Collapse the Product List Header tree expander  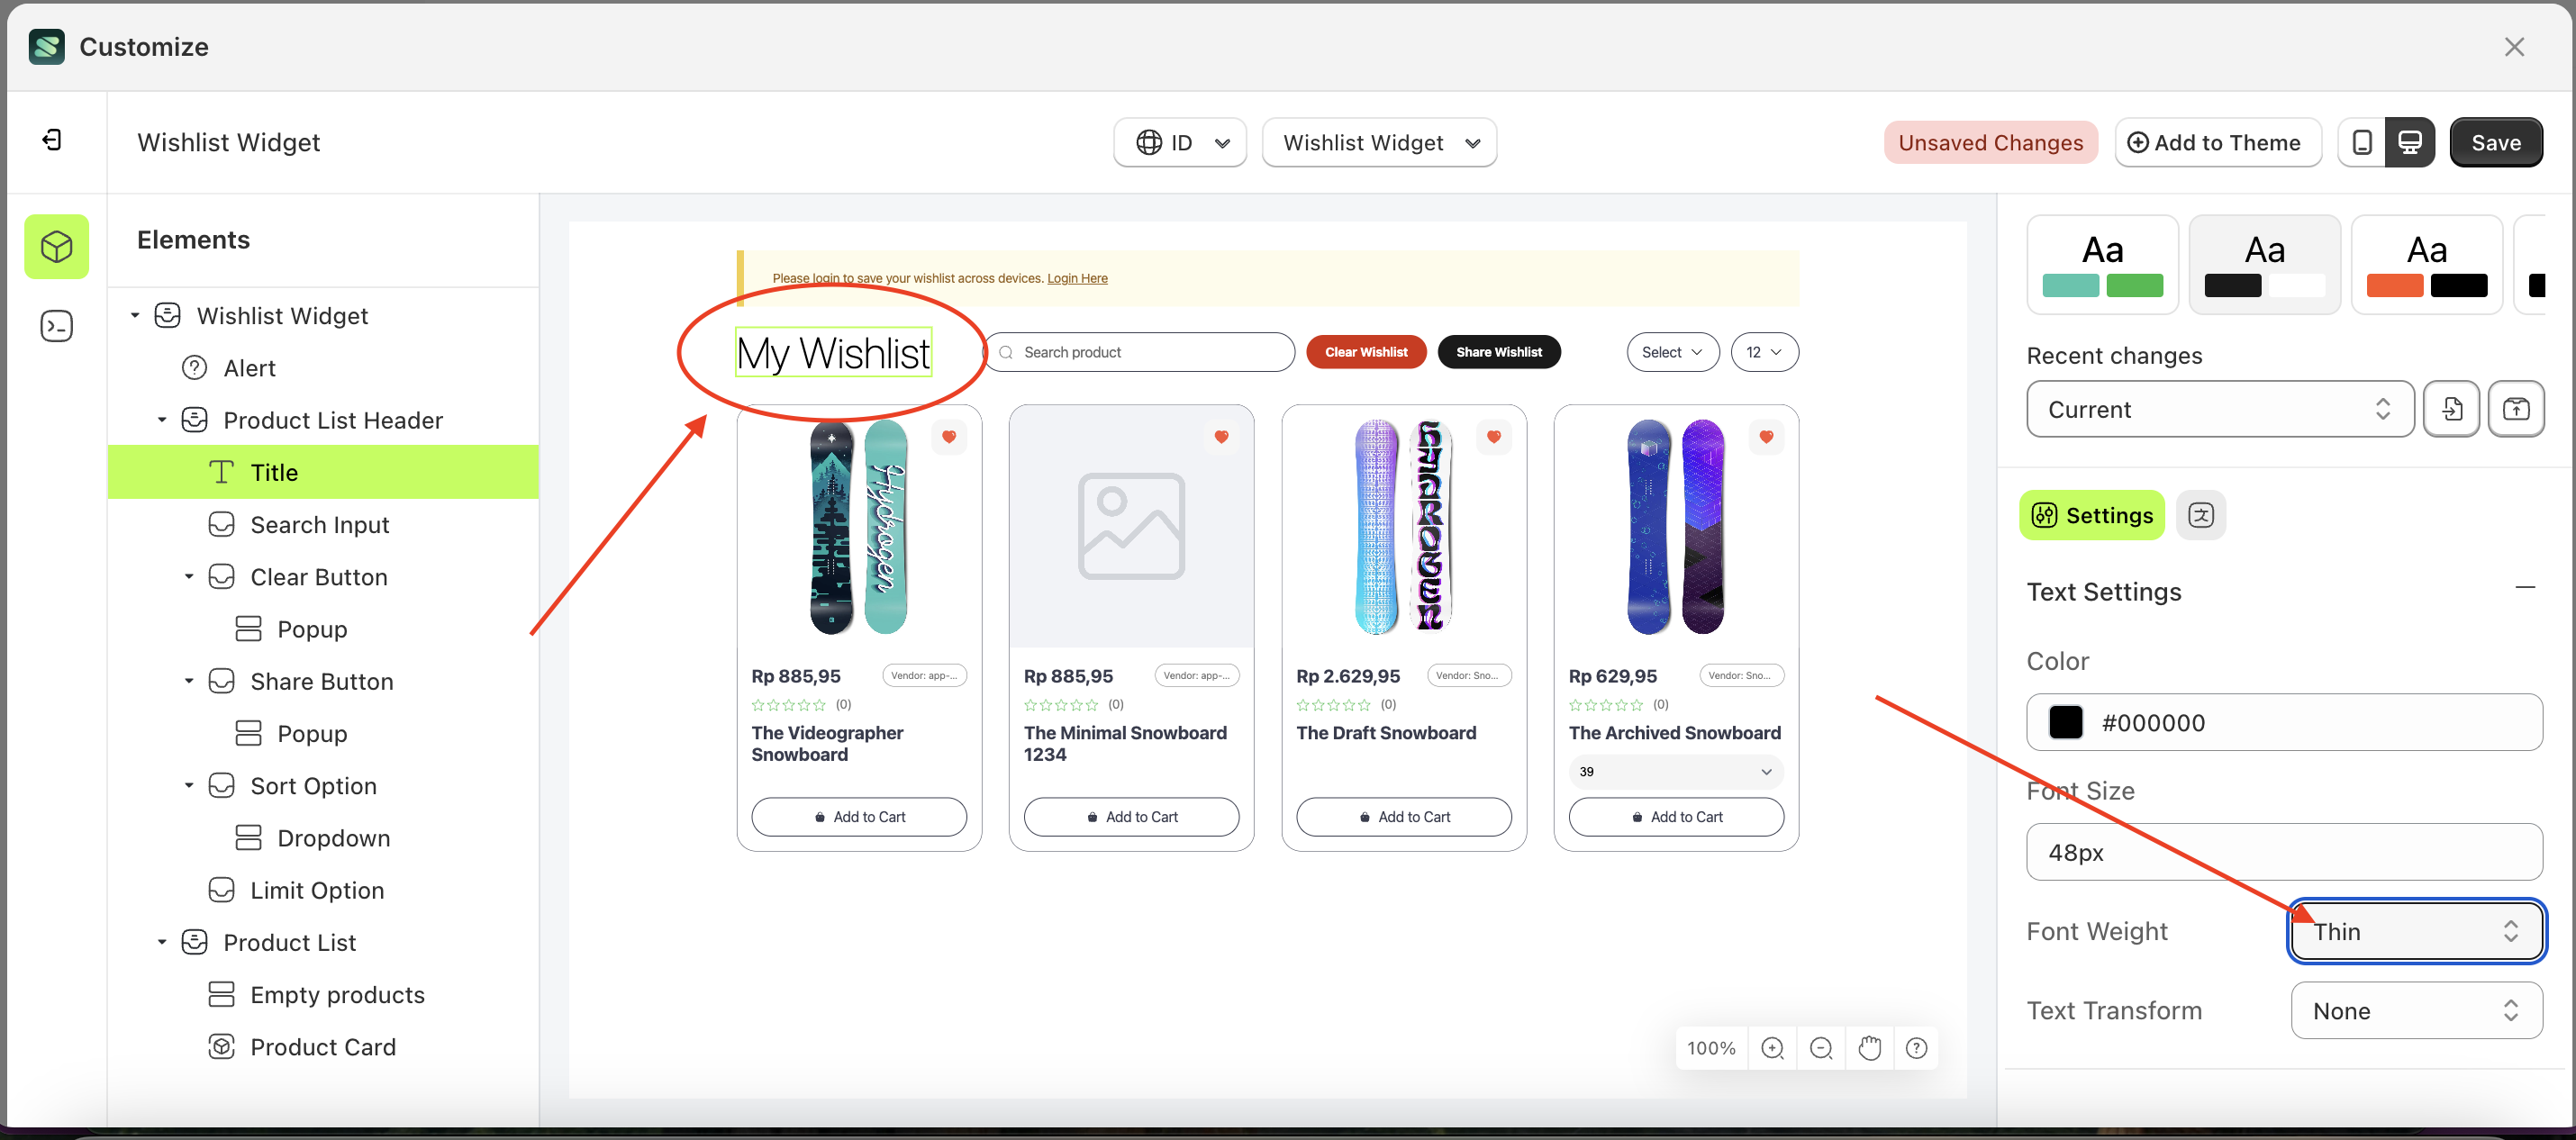coord(163,419)
